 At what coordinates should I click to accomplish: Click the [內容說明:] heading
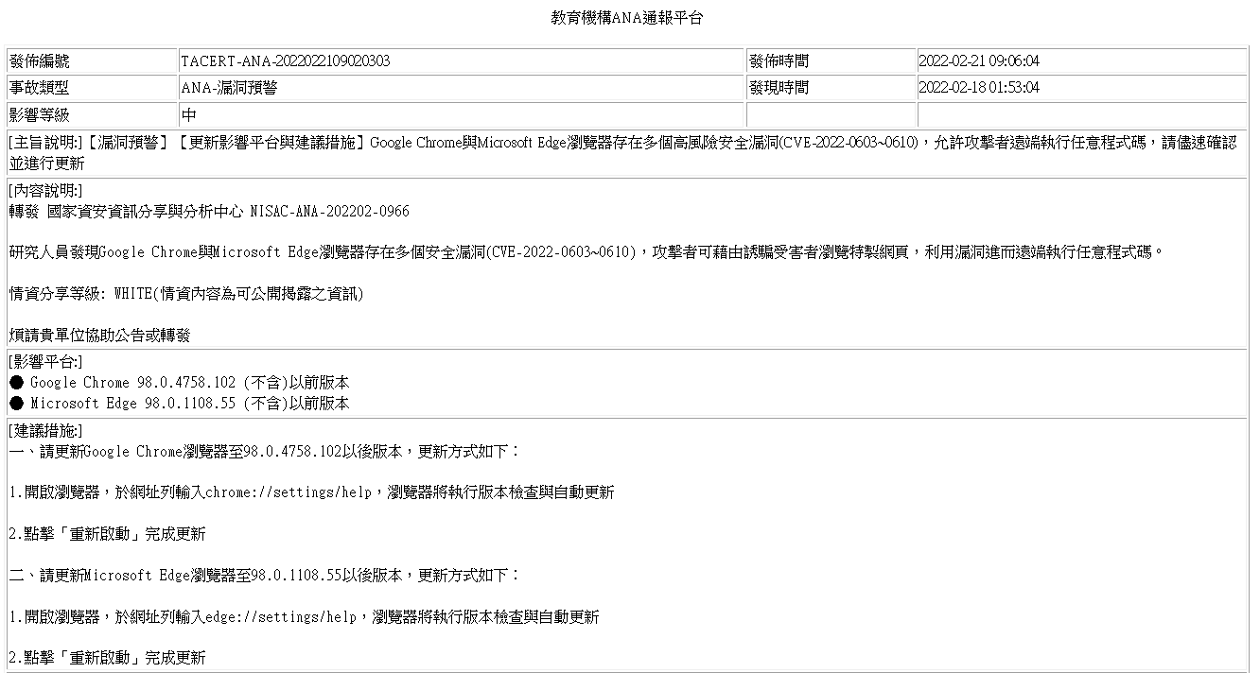tap(45, 191)
